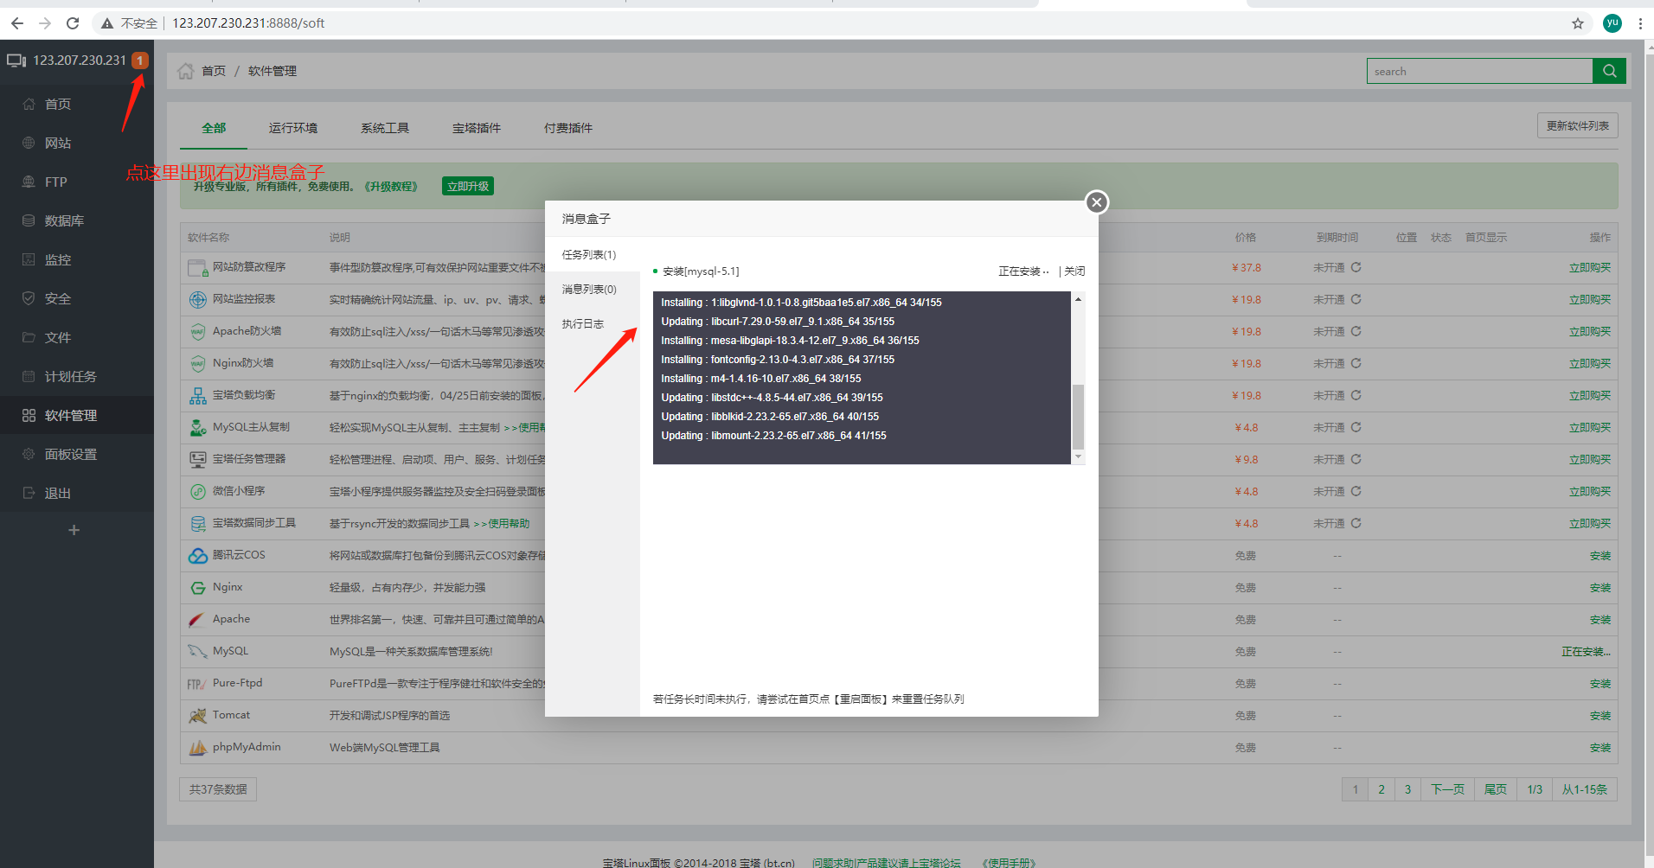Open 首页 in the sidebar
This screenshot has height=868, width=1654.
click(58, 105)
